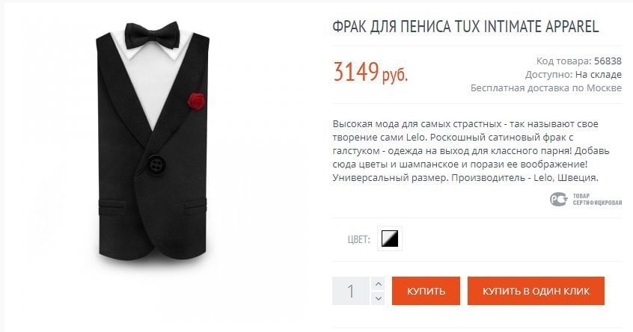Choose КУПИТЬ В ОДИН КЛИК
The height and width of the screenshot is (332, 633).
point(536,290)
